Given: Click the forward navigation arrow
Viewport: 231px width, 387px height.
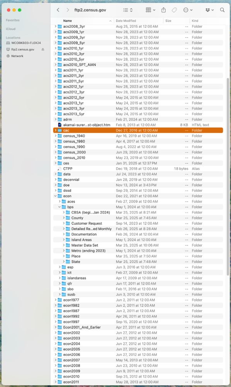Looking at the screenshot, I should tap(68, 10).
